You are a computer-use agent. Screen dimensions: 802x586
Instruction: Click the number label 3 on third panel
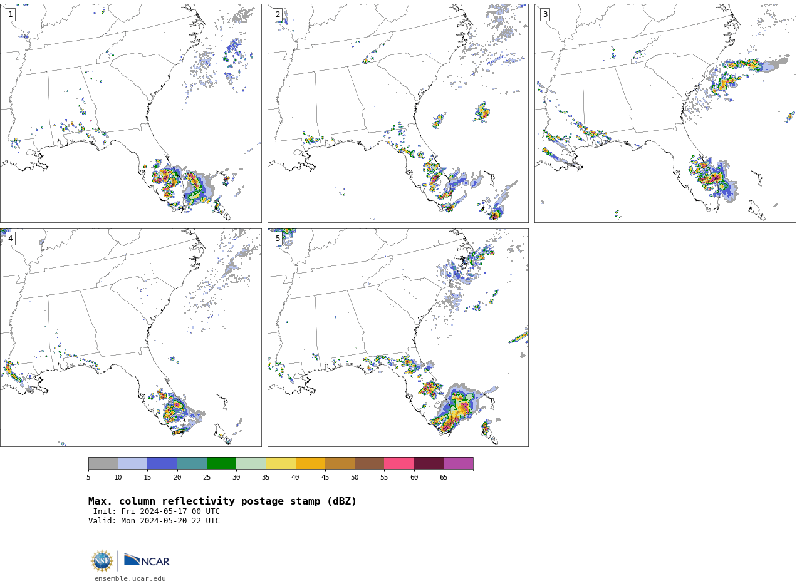point(544,14)
